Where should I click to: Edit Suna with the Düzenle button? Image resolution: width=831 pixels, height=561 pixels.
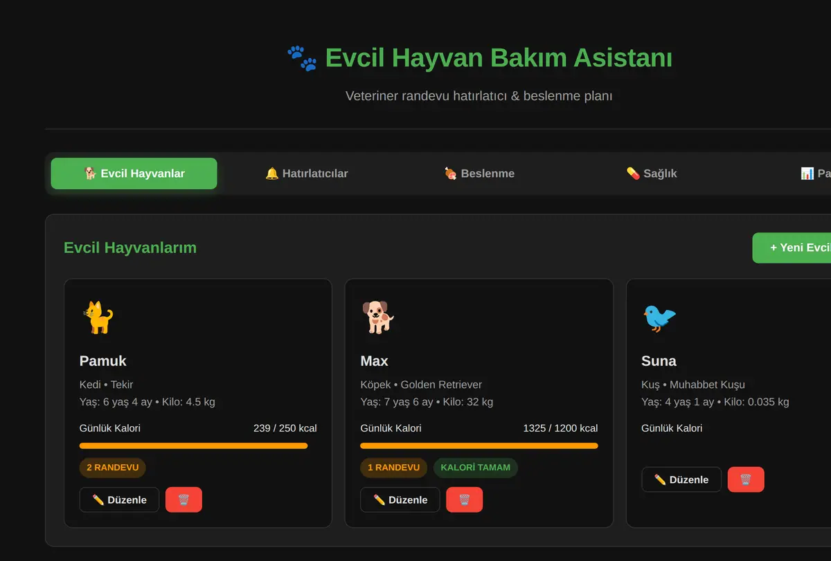pyautogui.click(x=681, y=479)
